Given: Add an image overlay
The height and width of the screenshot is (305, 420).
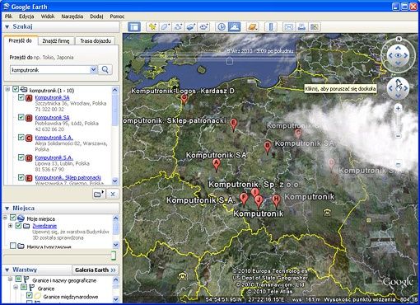Looking at the screenshot, I should pyautogui.click(x=191, y=27).
